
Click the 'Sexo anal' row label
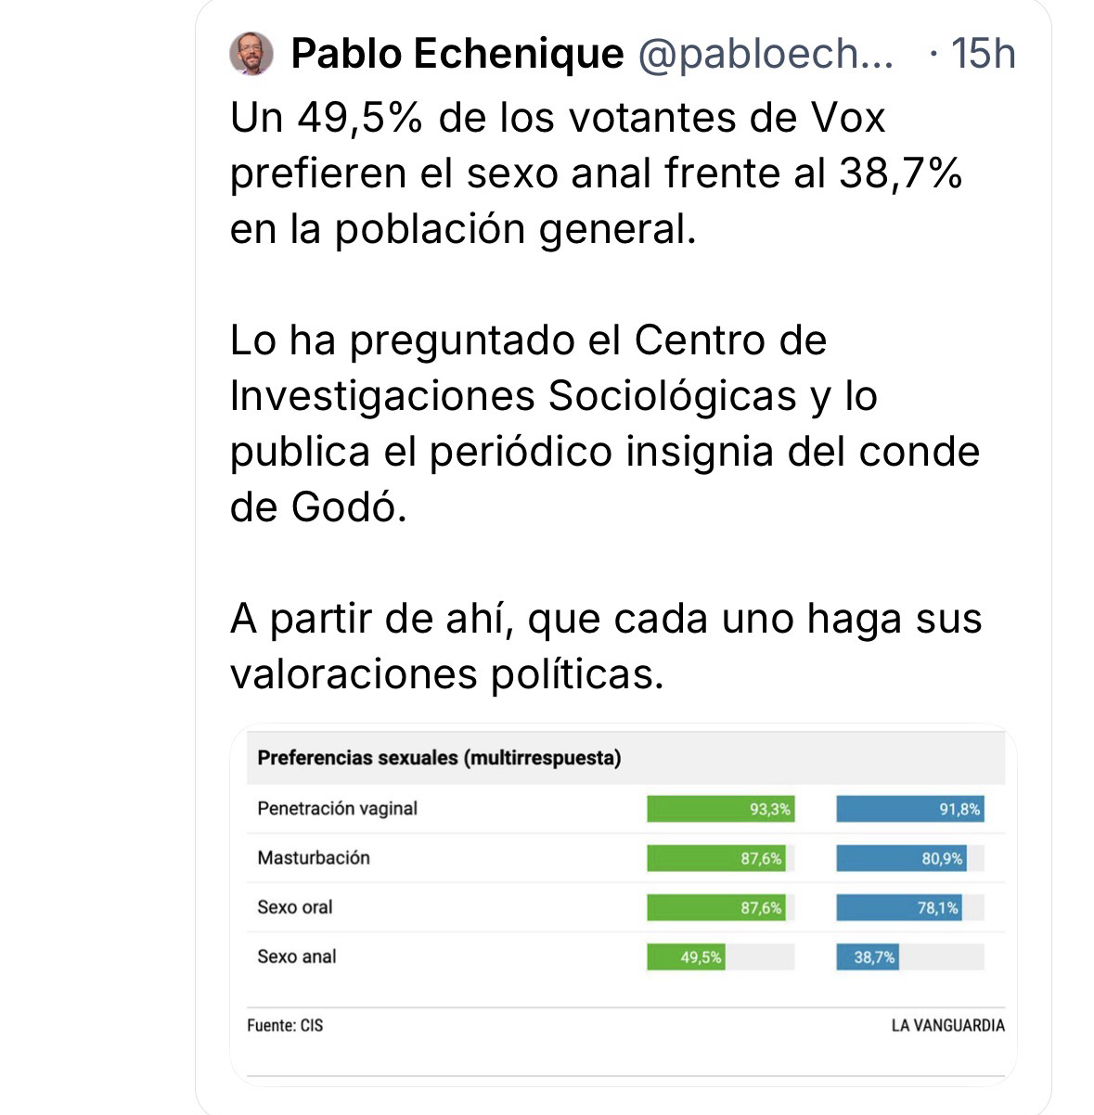(296, 956)
